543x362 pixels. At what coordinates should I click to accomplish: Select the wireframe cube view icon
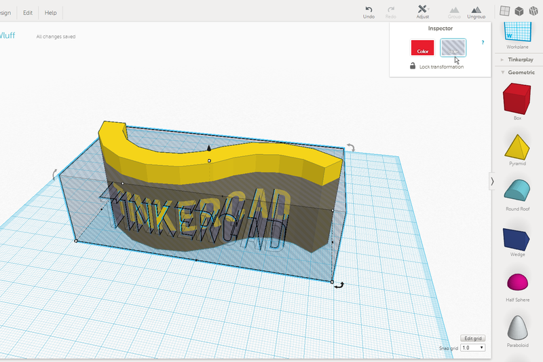click(x=533, y=11)
